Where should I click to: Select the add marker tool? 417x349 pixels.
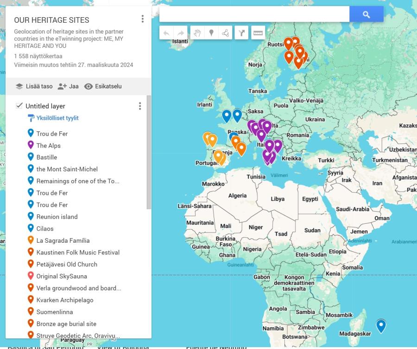pos(211,33)
